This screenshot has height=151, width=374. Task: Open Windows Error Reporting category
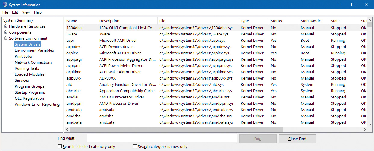(37, 104)
